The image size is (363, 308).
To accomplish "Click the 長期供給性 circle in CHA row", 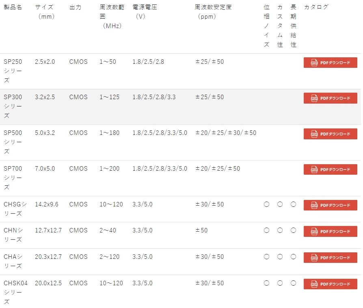I will coord(293,257).
